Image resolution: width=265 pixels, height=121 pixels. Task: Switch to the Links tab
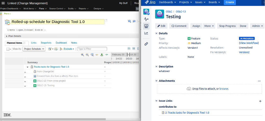click(x=34, y=43)
